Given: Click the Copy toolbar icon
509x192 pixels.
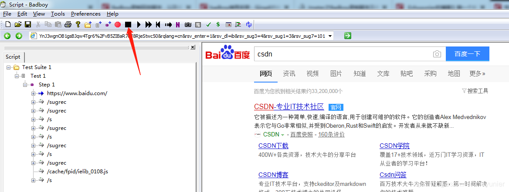Looking at the screenshot, I should 48,24.
